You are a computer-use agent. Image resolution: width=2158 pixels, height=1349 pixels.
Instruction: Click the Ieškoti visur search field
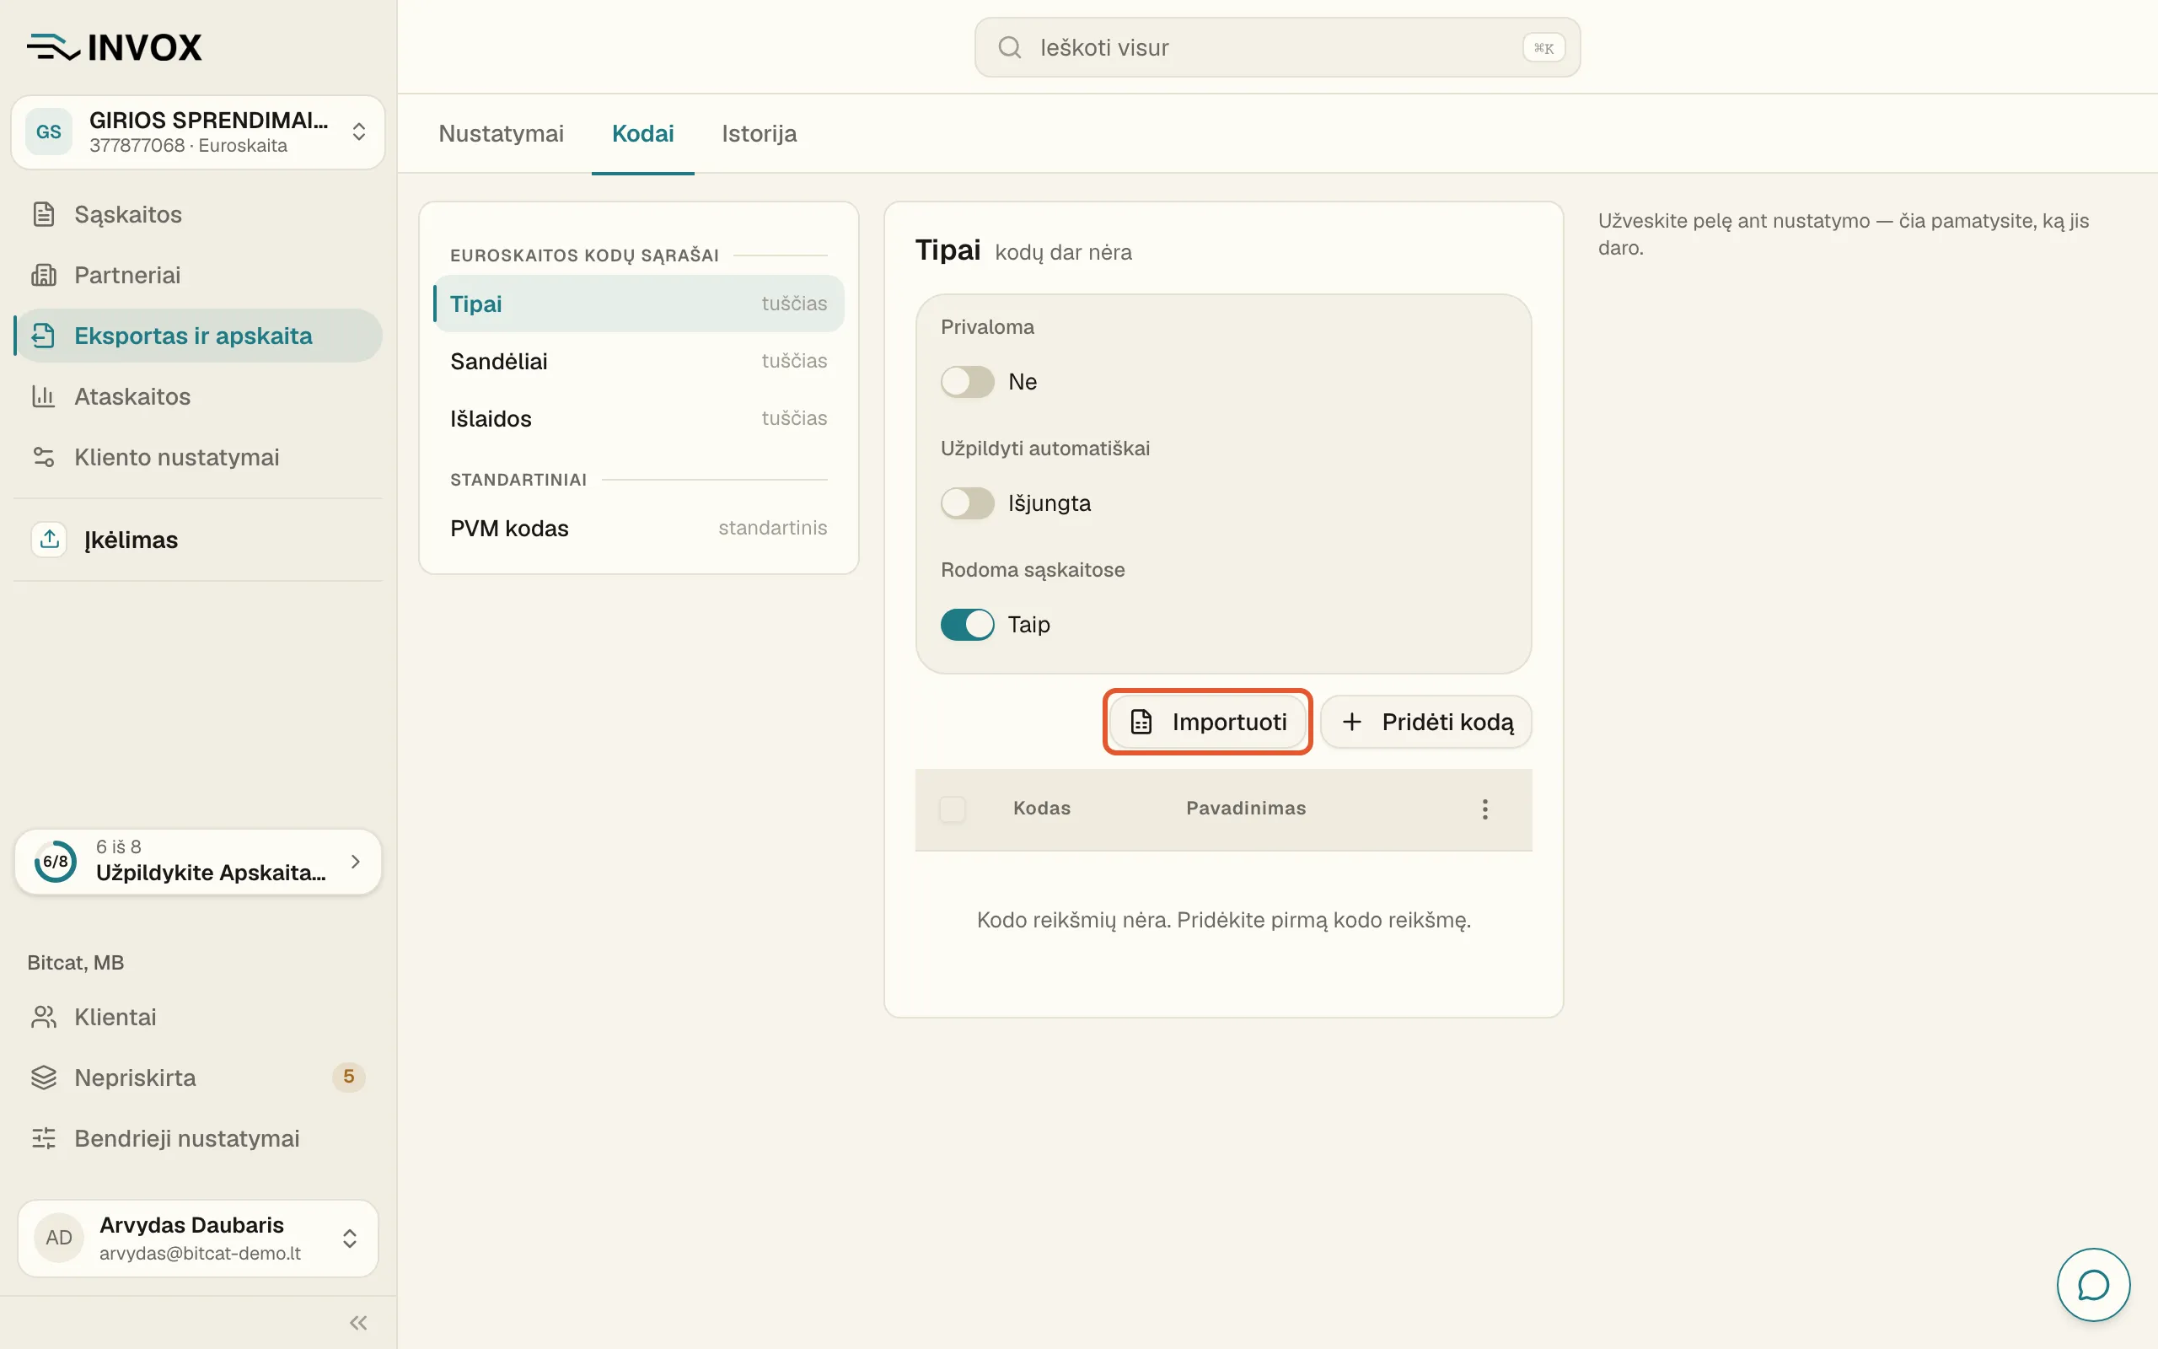1277,47
